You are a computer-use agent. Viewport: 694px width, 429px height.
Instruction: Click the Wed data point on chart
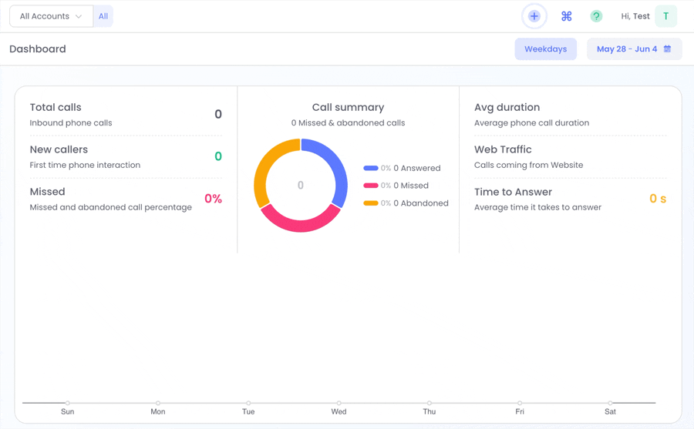(339, 403)
